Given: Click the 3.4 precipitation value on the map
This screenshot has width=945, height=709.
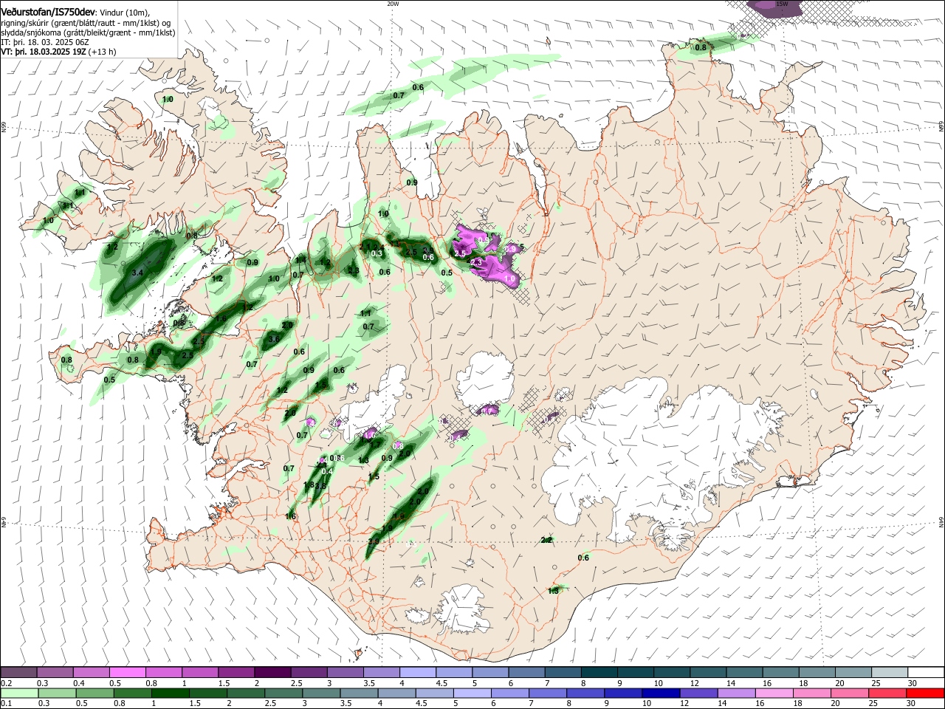Looking at the screenshot, I should pyautogui.click(x=137, y=273).
